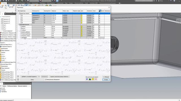Image resolution: width=181 pixels, height=101 pixels.
Task: Click the Help question mark icon
Action: click(x=174, y=1)
